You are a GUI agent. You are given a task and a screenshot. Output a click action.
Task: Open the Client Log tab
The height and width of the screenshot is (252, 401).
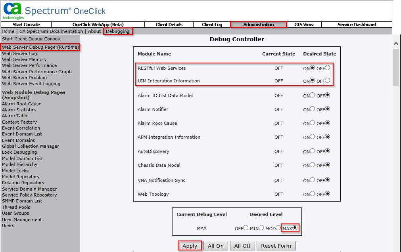coord(211,24)
